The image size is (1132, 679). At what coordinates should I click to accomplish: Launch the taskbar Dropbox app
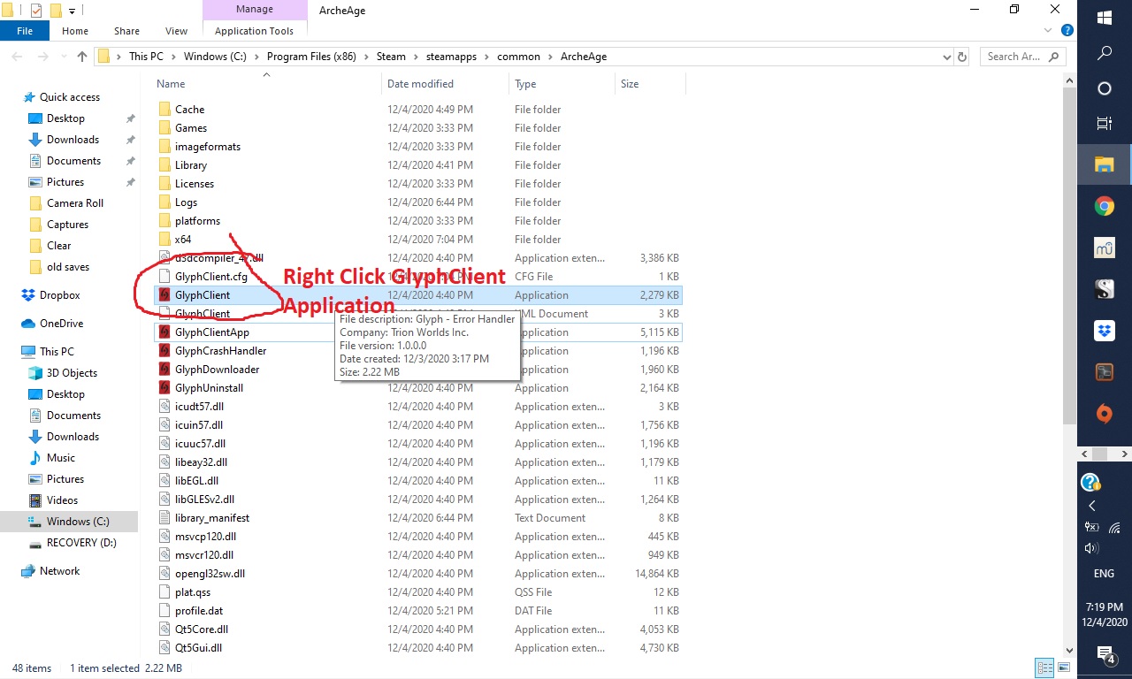pyautogui.click(x=1105, y=331)
